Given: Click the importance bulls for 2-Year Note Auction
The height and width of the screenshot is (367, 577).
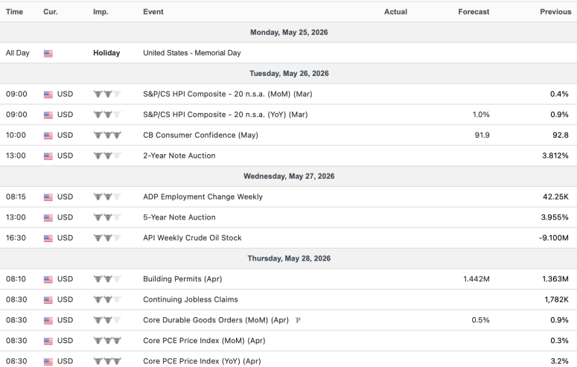Looking at the screenshot, I should click(x=107, y=156).
